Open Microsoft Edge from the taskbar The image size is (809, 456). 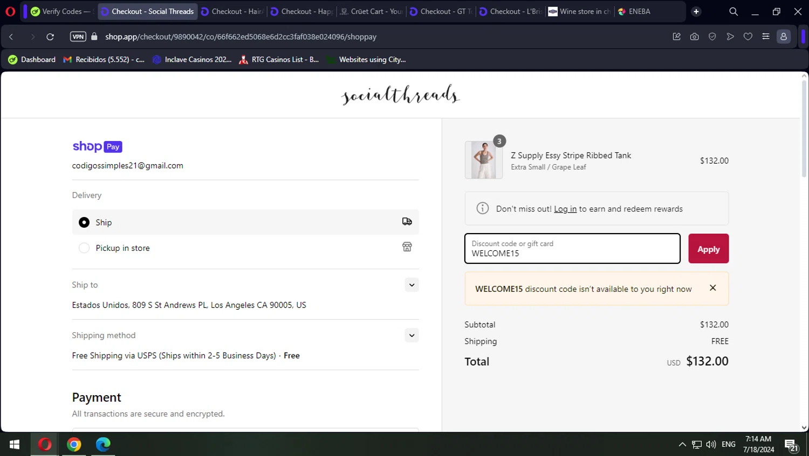(103, 444)
